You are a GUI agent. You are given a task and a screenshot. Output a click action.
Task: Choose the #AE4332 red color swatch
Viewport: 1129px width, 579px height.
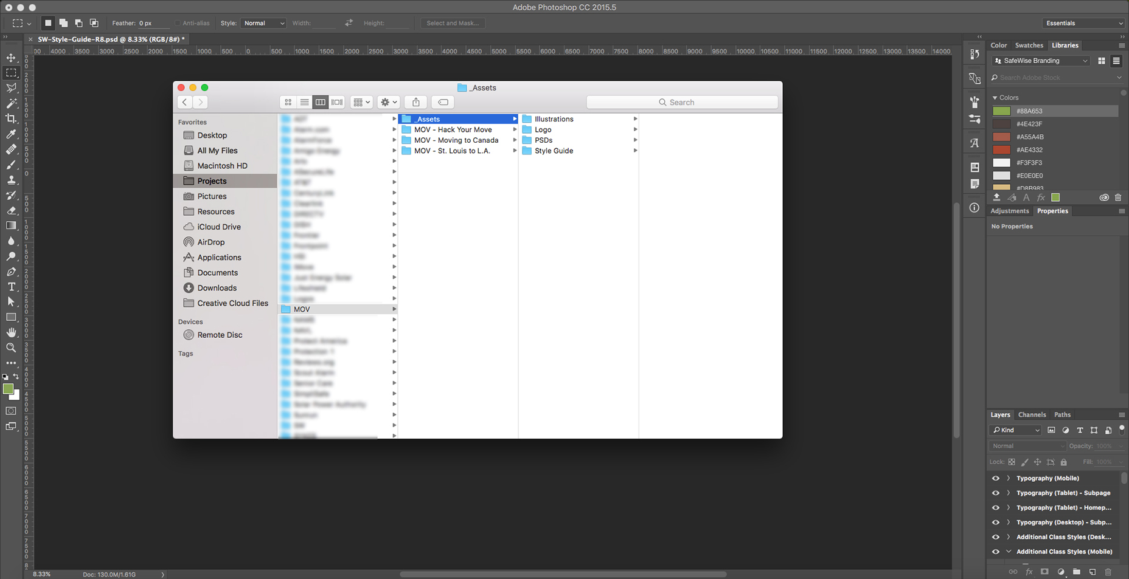(1001, 149)
